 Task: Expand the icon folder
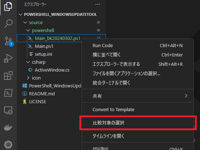point(28,78)
